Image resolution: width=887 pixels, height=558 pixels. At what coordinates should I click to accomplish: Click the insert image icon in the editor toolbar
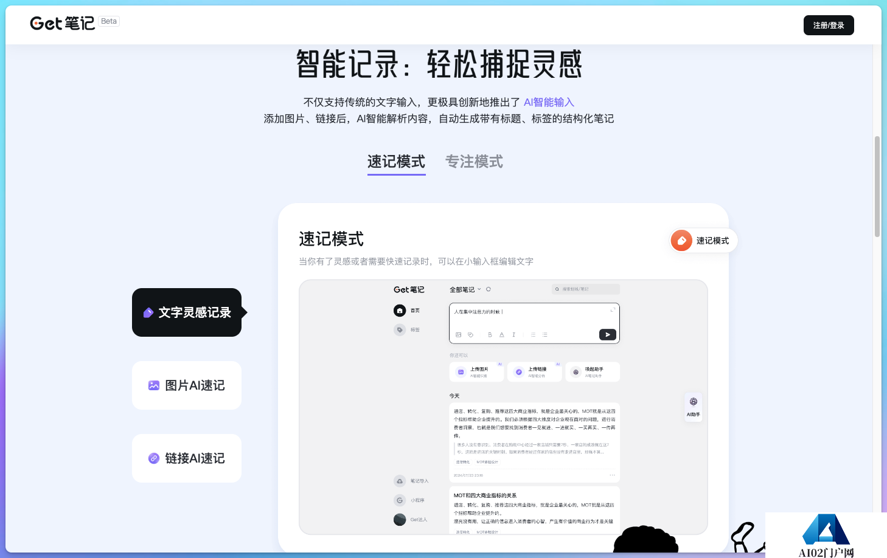click(x=459, y=335)
